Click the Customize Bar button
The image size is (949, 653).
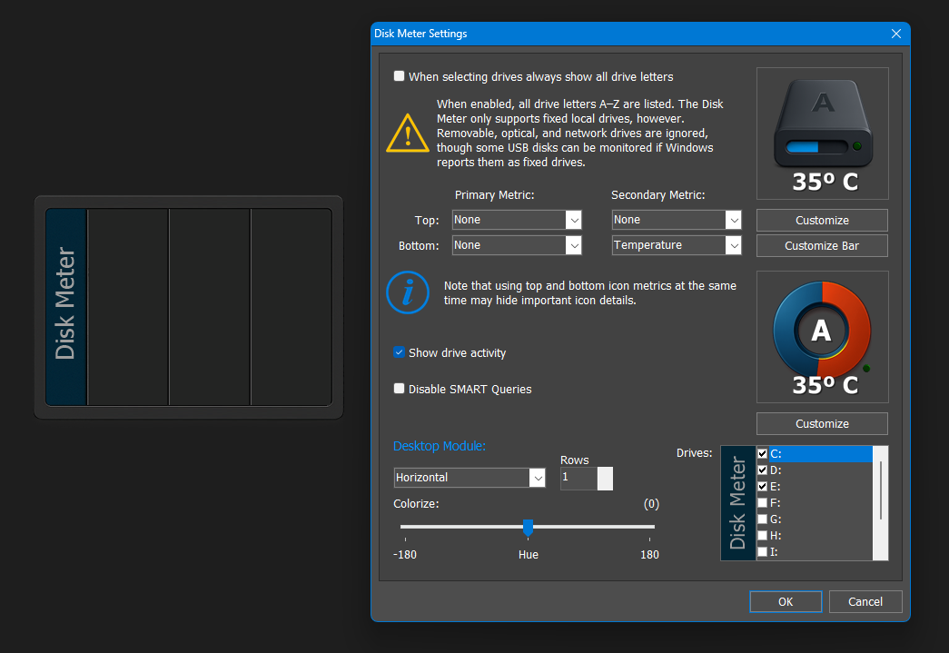[822, 246]
